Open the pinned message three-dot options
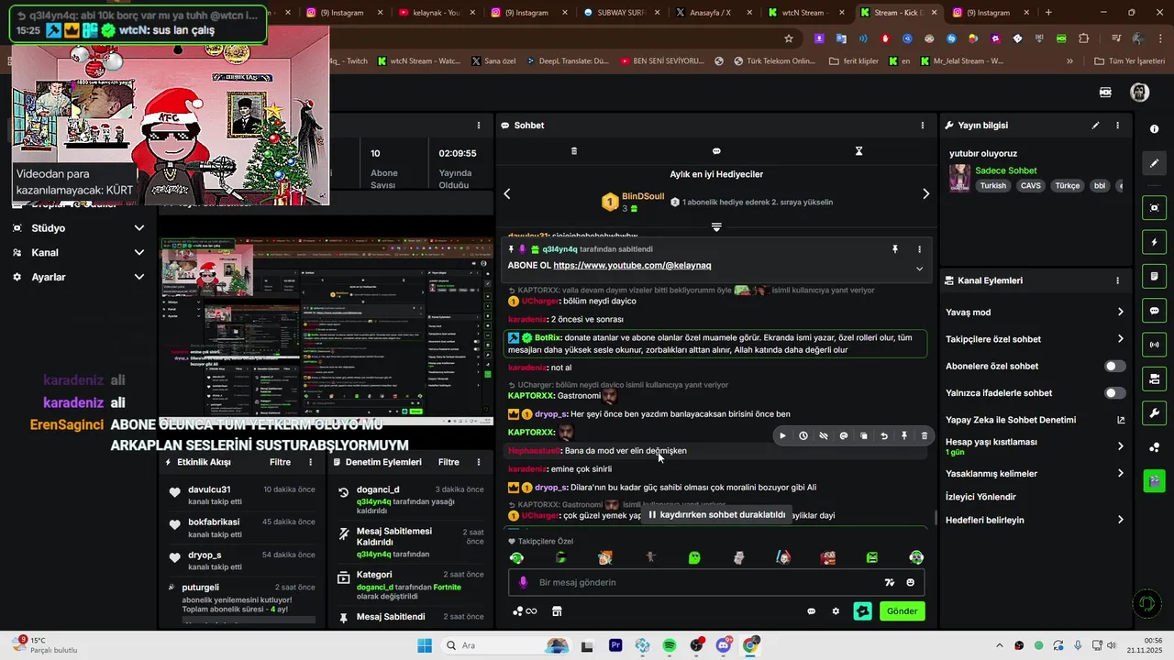1174x660 pixels. tap(919, 249)
